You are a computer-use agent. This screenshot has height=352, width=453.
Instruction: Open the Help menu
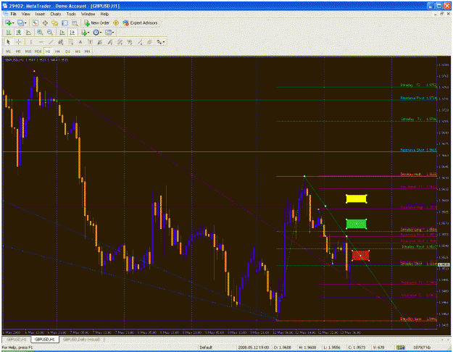pyautogui.click(x=104, y=14)
